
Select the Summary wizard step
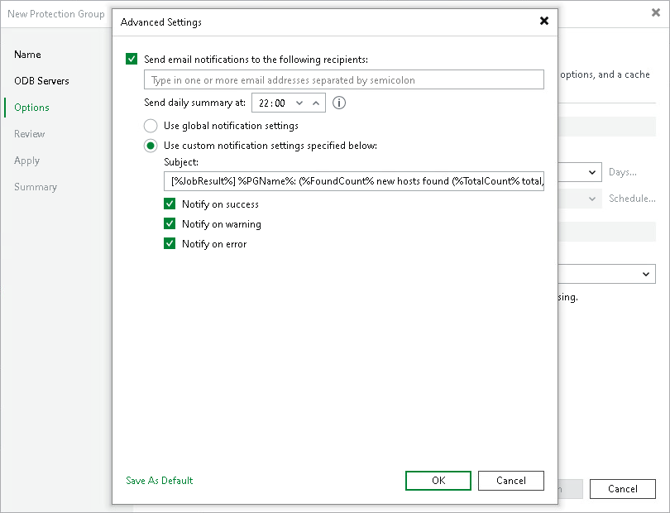36,187
